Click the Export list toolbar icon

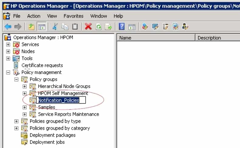coord(108,27)
